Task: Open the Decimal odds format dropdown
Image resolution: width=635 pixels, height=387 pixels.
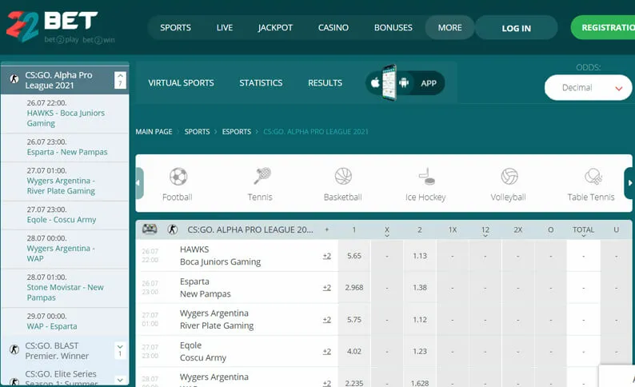Action: (x=588, y=87)
